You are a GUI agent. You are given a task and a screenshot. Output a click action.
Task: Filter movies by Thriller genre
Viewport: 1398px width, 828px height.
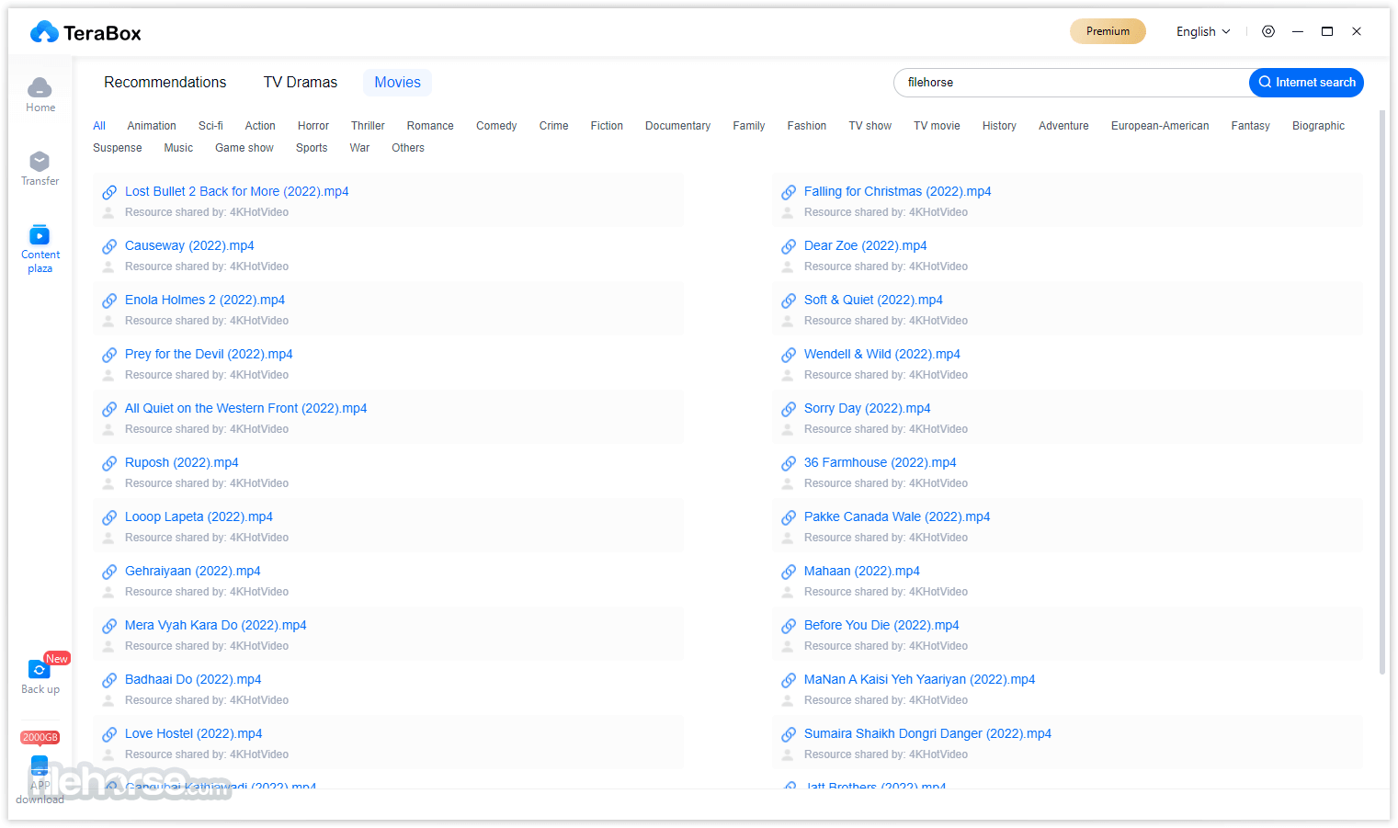[368, 126]
